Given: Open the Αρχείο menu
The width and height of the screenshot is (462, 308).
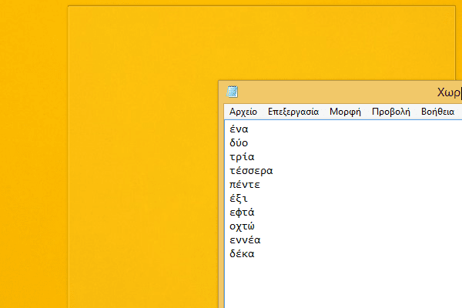Looking at the screenshot, I should 243,112.
